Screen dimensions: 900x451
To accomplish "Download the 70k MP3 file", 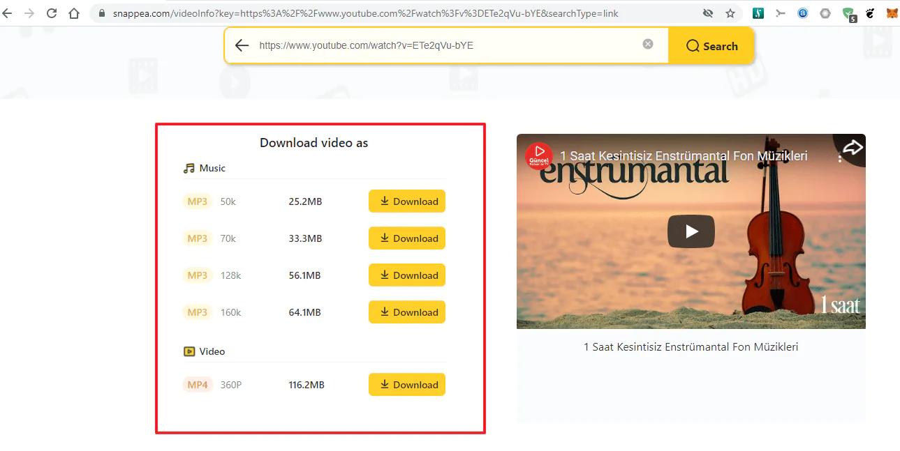I will tap(407, 238).
